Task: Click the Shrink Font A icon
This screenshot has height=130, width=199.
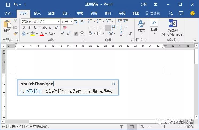Action: pyautogui.click(x=68, y=34)
